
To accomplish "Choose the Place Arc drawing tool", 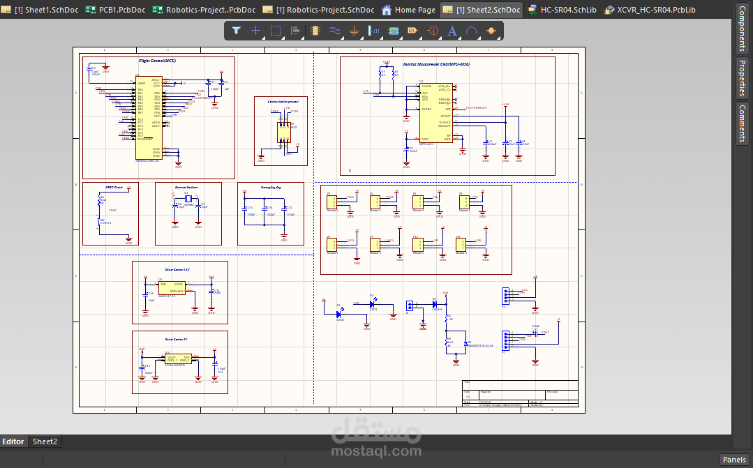I will point(472,31).
